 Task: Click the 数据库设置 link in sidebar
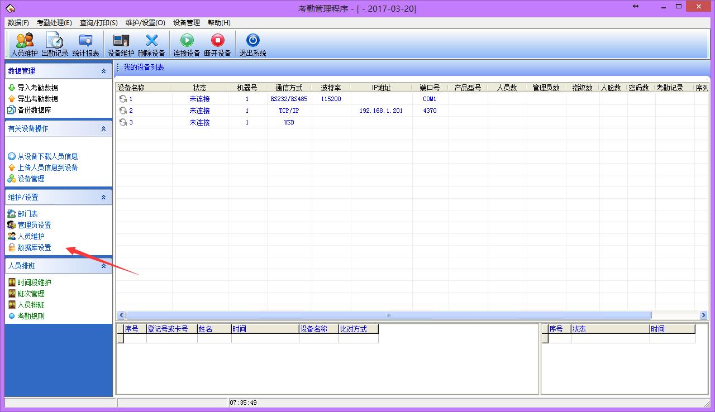[34, 247]
